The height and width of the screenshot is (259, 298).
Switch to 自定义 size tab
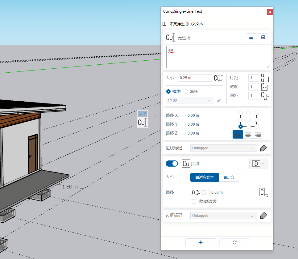click(229, 177)
